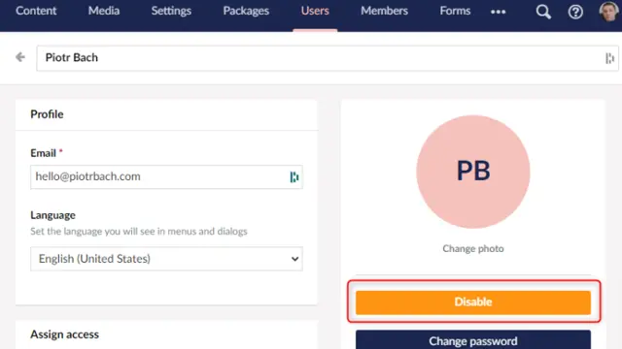Click the Change photo link
Screen dimensions: 622x349
point(473,248)
